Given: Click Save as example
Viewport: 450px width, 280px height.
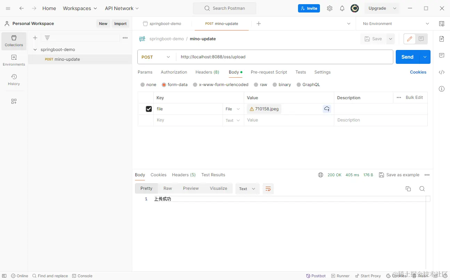Looking at the screenshot, I should (399, 175).
